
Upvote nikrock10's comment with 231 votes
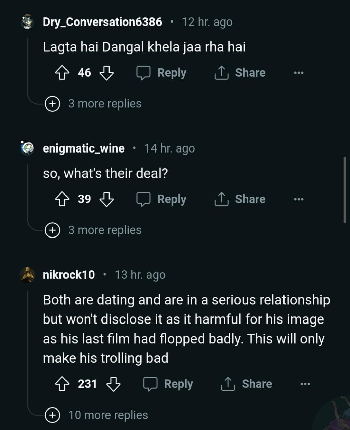pos(62,384)
